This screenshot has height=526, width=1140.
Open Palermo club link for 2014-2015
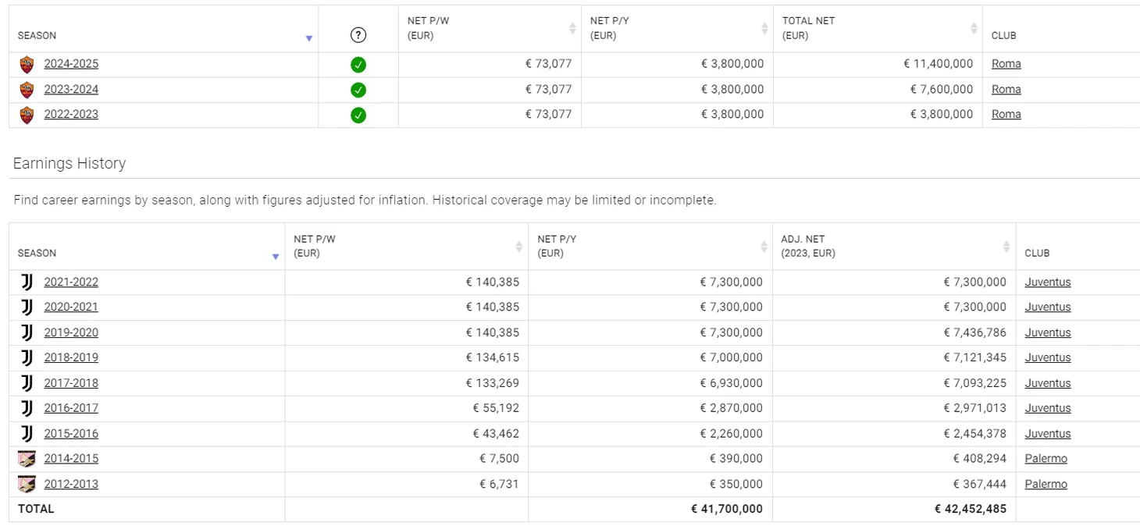point(1046,459)
